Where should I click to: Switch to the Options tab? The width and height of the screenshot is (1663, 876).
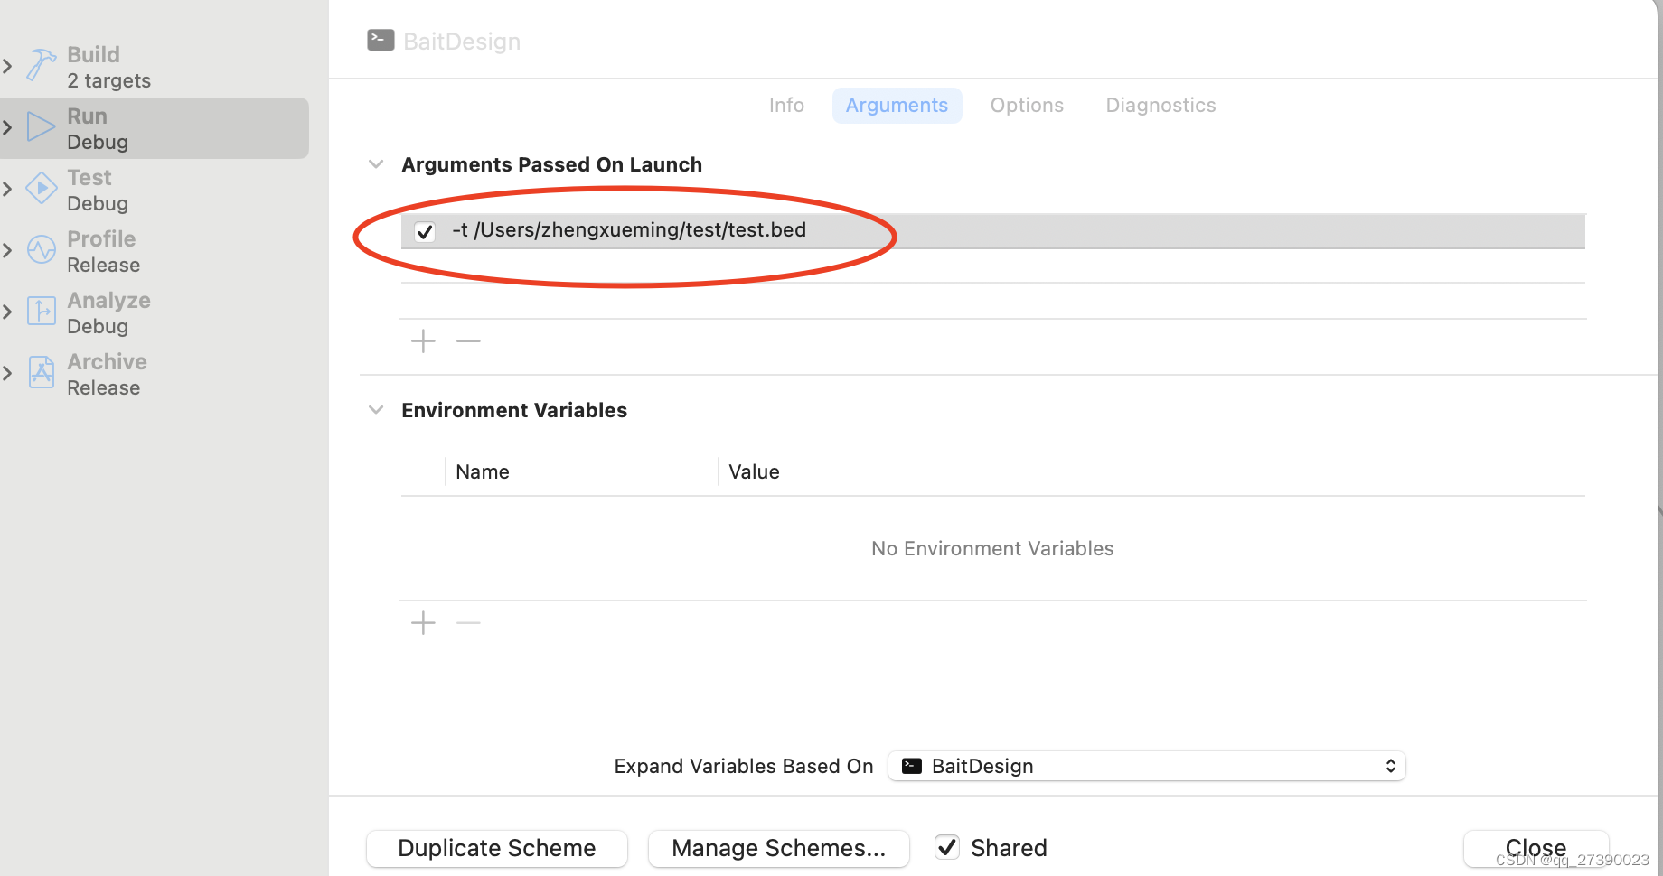click(x=1027, y=105)
